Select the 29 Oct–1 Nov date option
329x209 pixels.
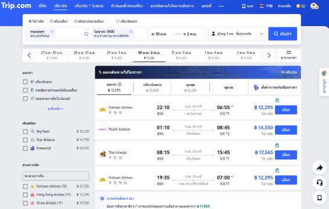[x=117, y=55]
